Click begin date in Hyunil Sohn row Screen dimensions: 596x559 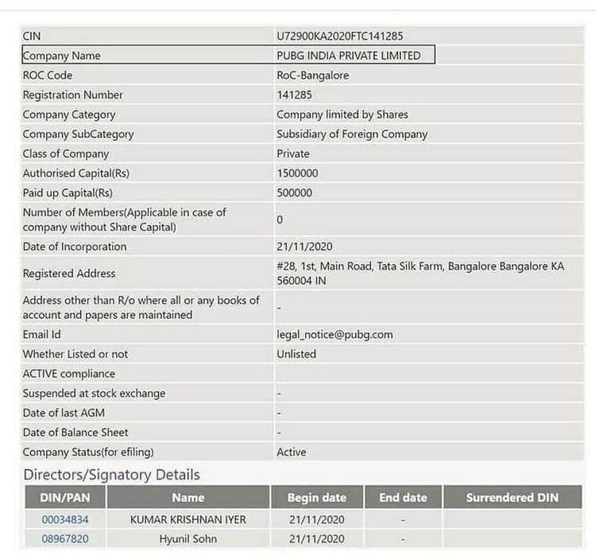click(x=316, y=539)
